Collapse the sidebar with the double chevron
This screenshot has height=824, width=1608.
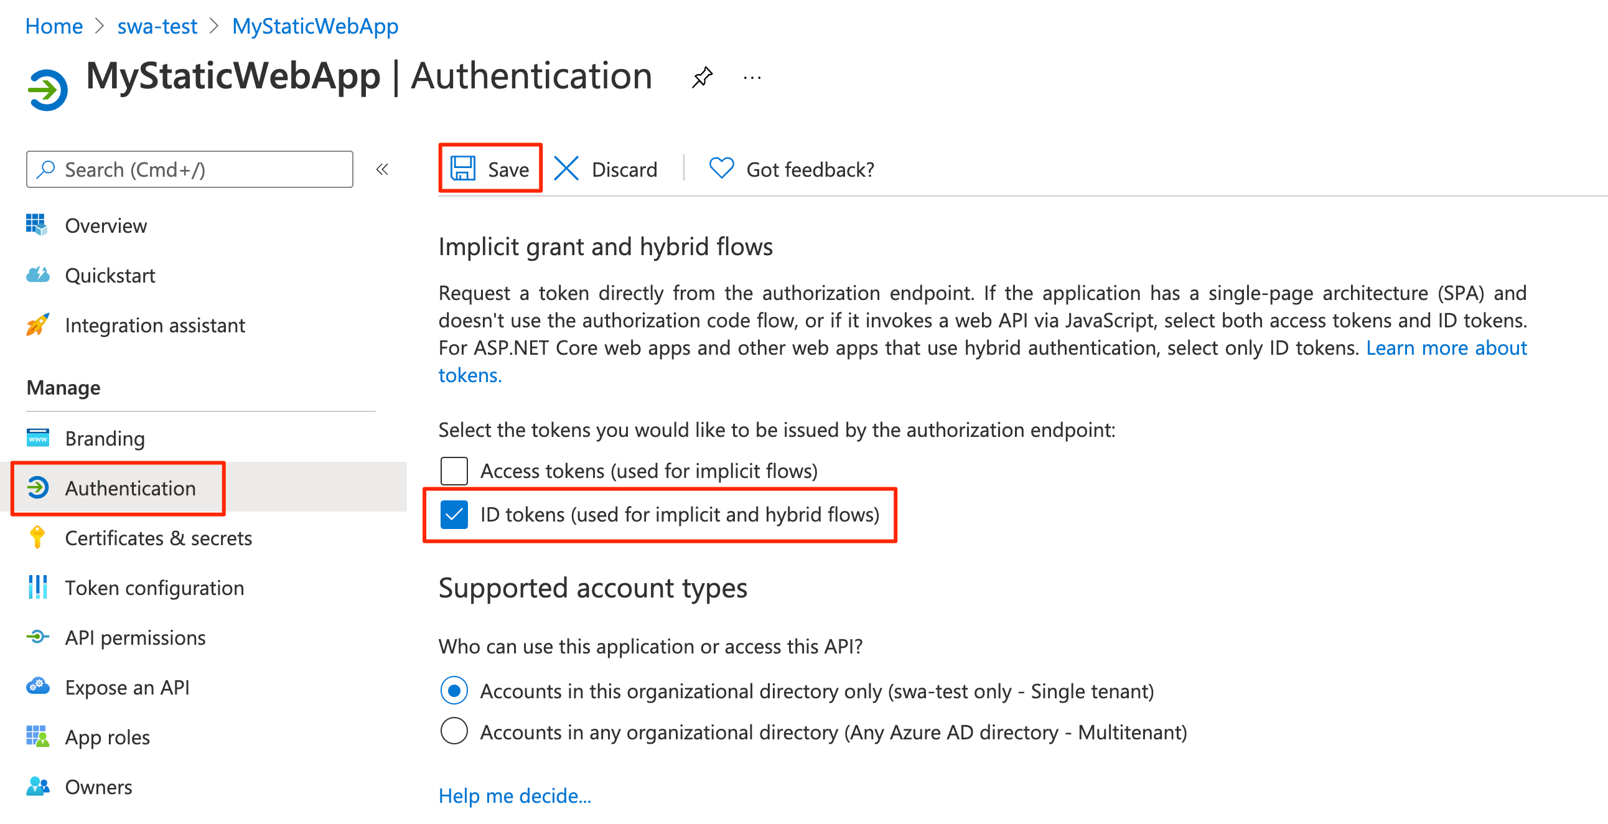pyautogui.click(x=382, y=169)
